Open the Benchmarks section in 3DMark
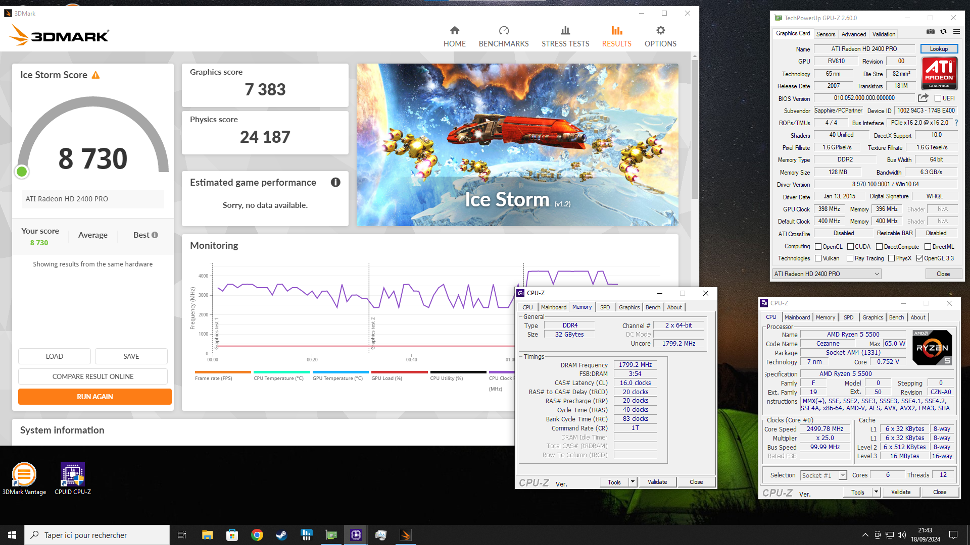 (504, 36)
